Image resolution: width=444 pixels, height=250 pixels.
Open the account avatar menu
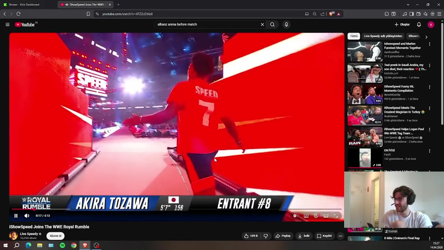(x=431, y=24)
